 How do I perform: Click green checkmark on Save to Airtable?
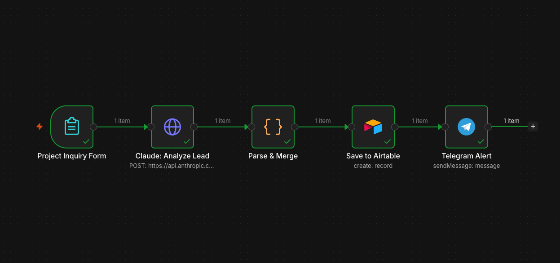(x=387, y=141)
